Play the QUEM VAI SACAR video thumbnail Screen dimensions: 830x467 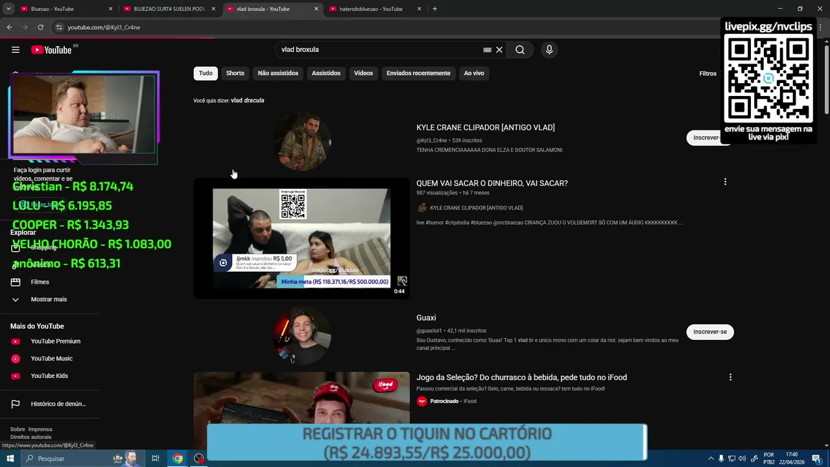tap(302, 238)
